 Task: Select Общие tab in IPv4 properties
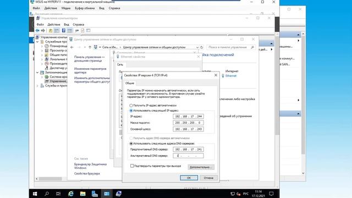130,83
